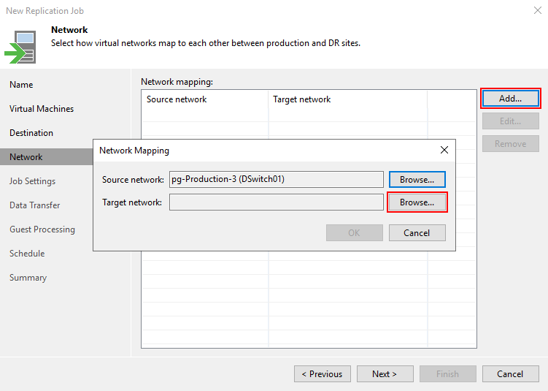
Task: Cancel the Network Mapping dialog
Action: coord(417,233)
